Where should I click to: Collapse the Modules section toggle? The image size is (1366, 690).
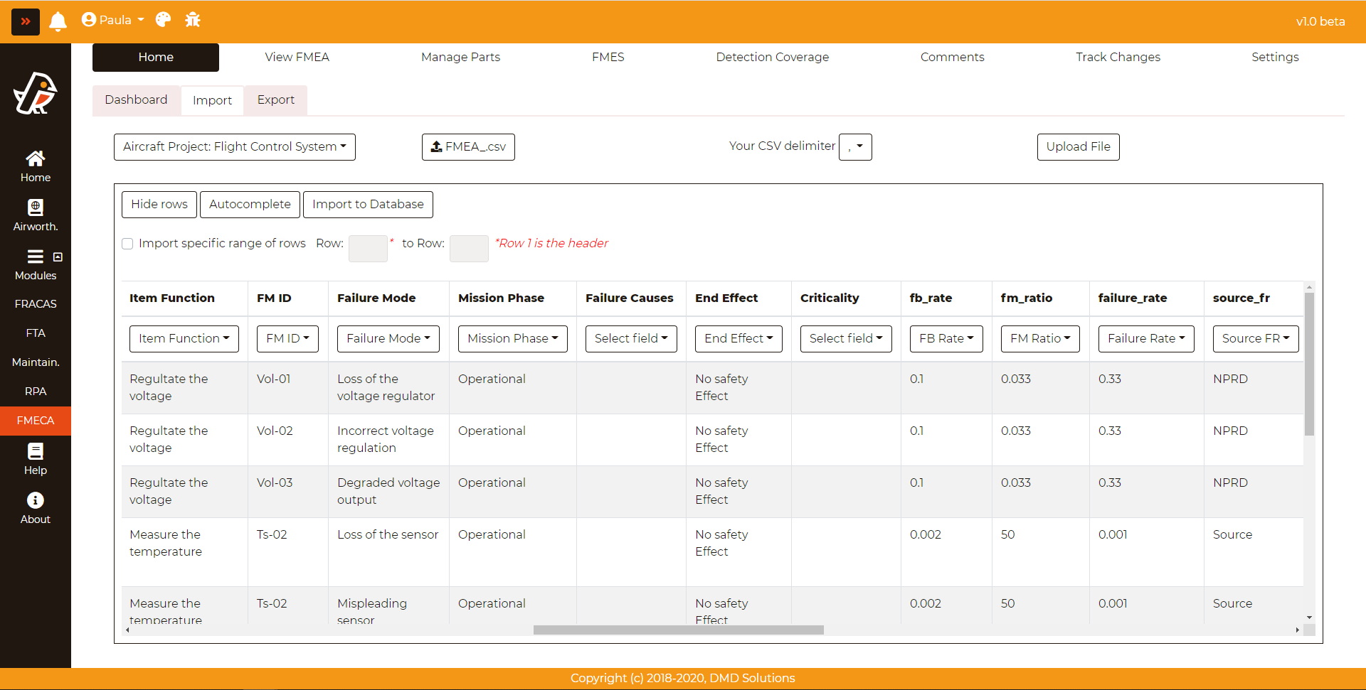click(x=58, y=257)
